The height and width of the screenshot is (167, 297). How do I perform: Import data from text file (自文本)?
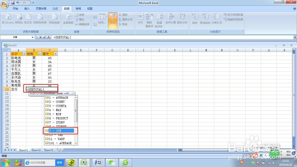click(28, 19)
